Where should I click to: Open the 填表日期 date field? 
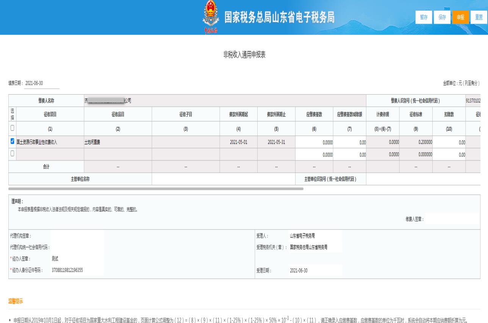[42, 83]
